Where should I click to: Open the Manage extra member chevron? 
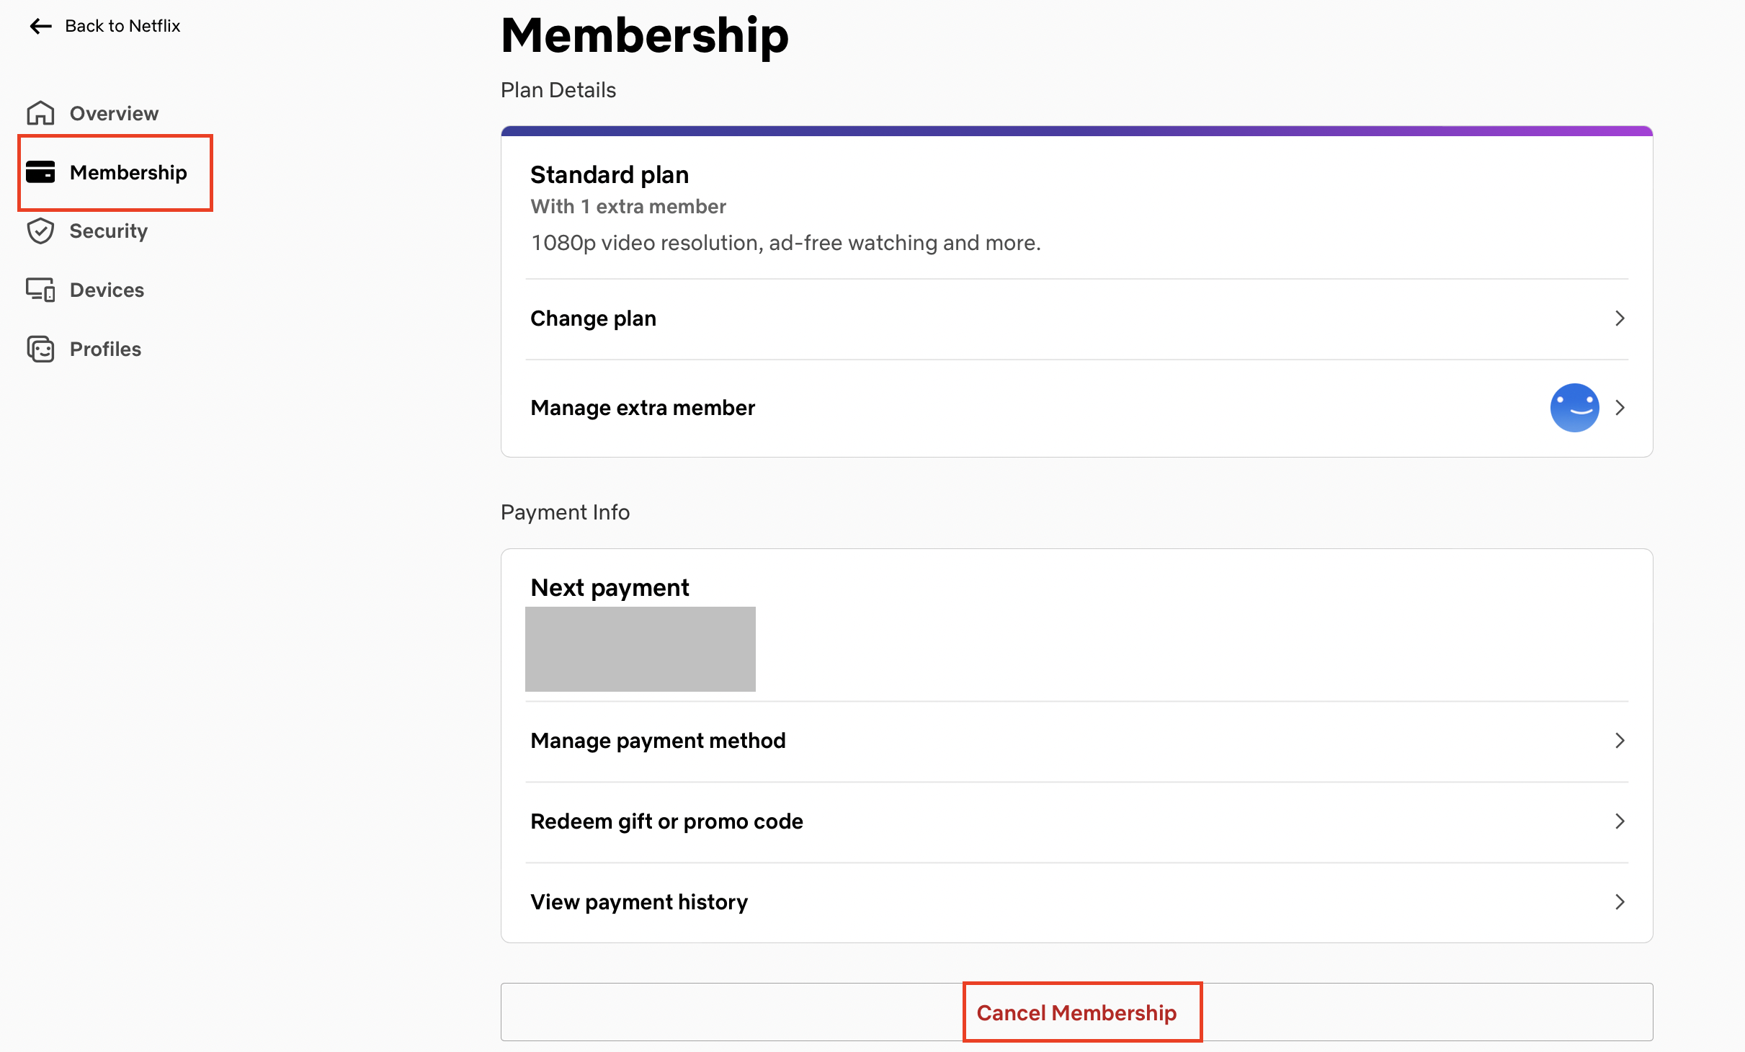coord(1620,408)
